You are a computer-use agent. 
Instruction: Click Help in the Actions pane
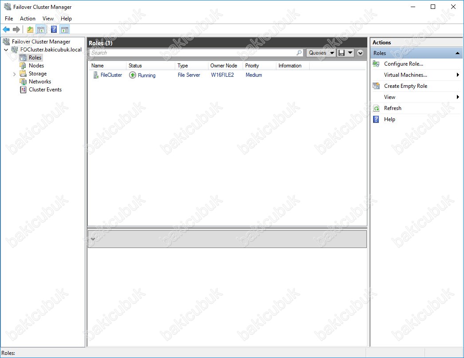(389, 119)
